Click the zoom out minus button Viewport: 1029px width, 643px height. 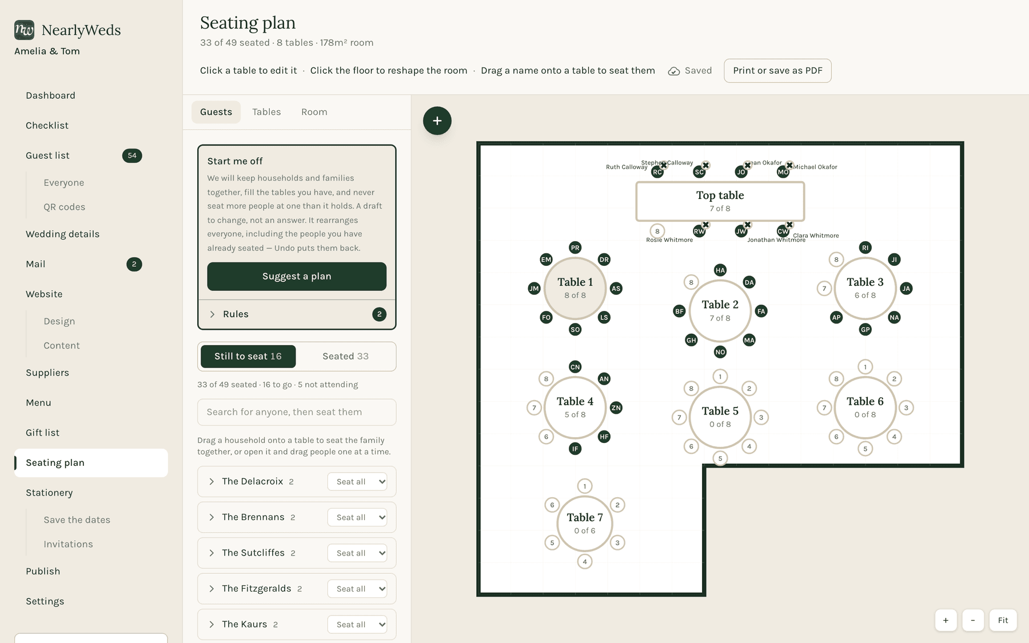[973, 620]
